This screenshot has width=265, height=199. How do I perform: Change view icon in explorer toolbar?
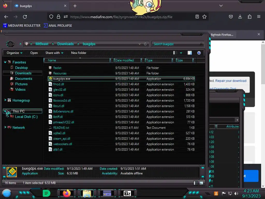tap(175, 53)
